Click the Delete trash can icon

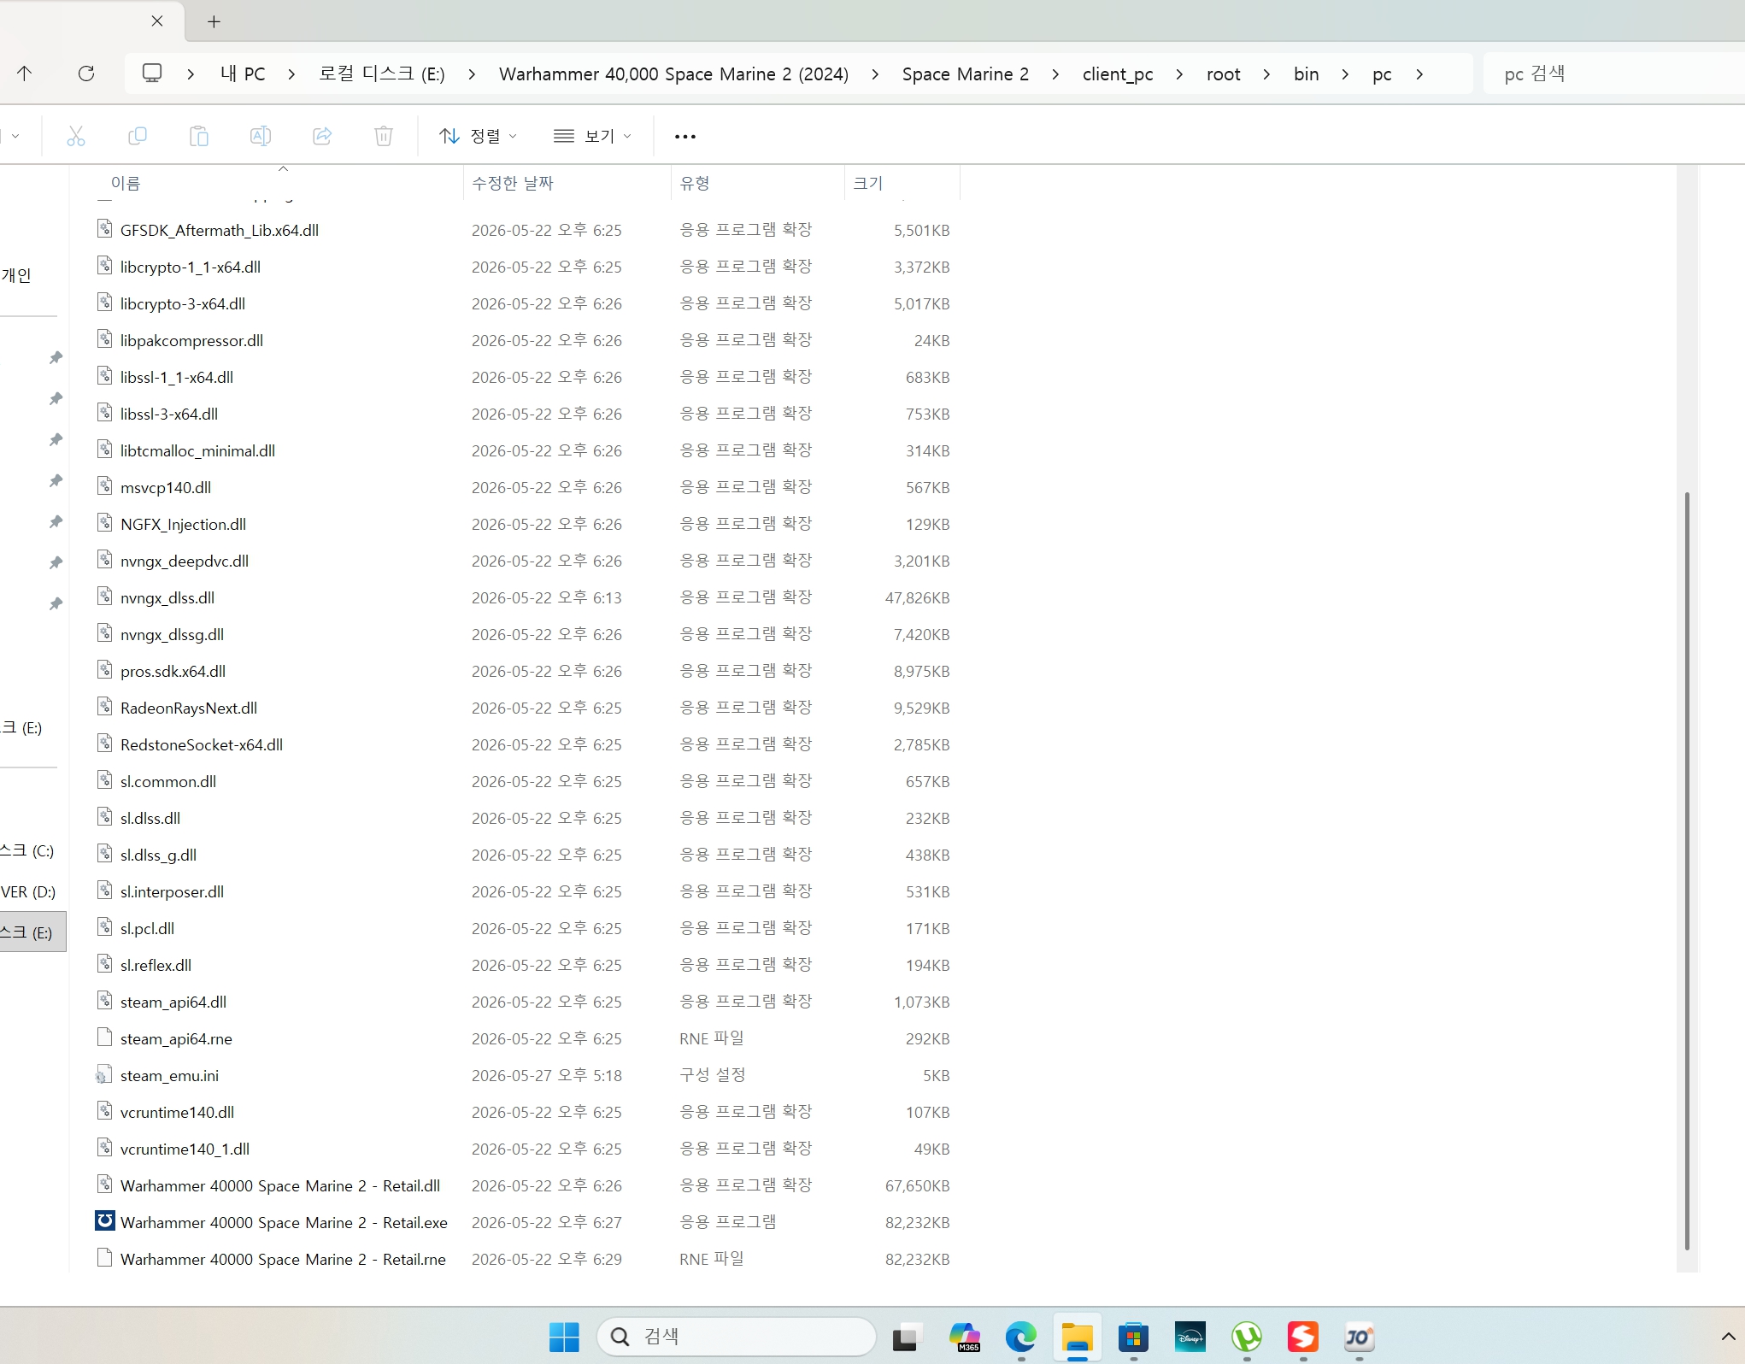(x=384, y=136)
